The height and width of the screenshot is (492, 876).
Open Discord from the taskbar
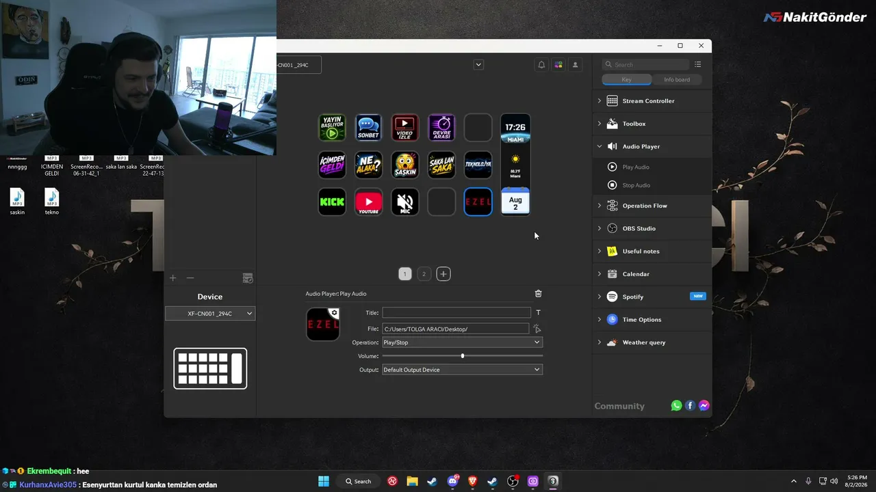[452, 481]
